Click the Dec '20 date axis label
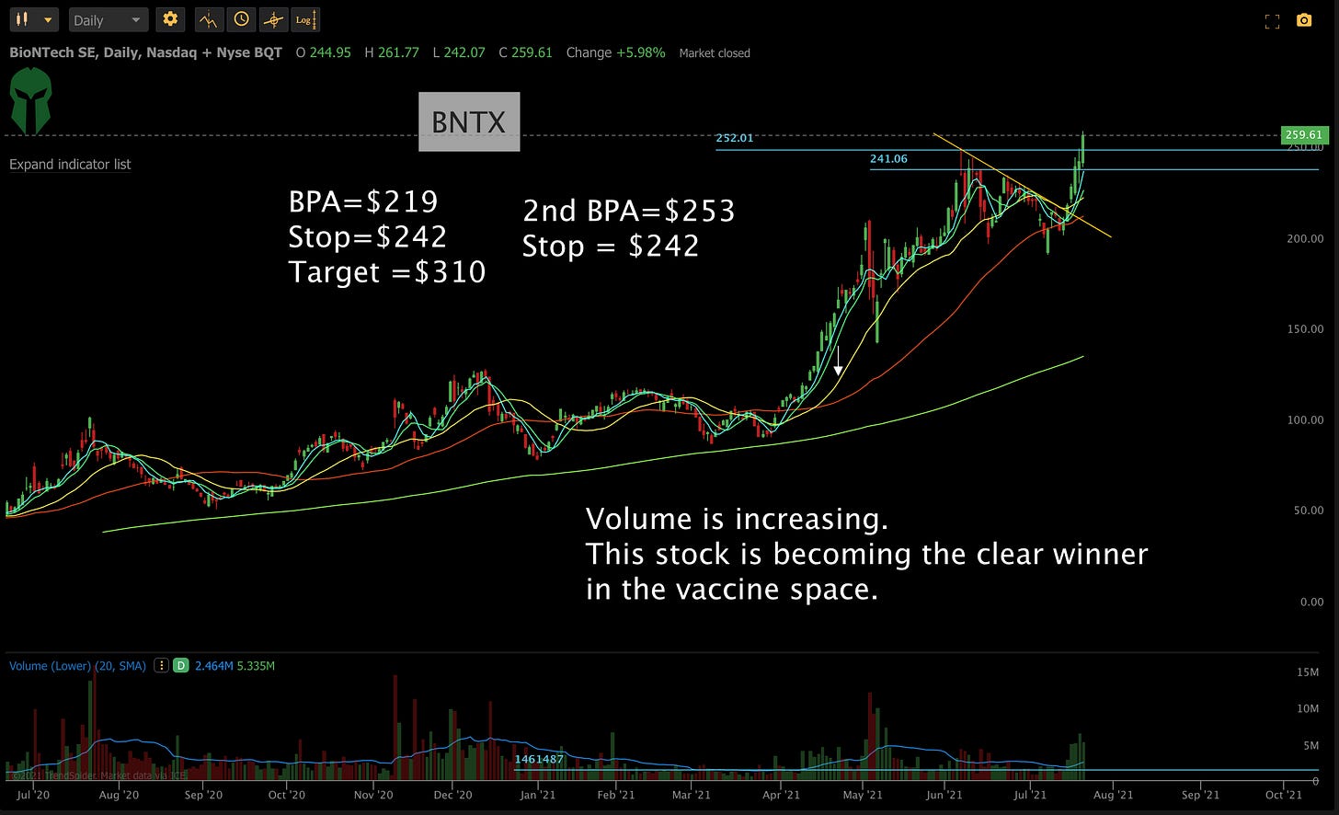This screenshot has height=815, width=1339. (452, 795)
